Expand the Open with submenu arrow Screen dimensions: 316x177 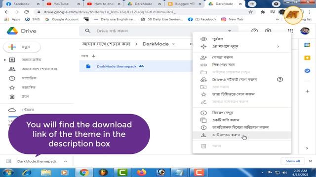click(x=278, y=47)
